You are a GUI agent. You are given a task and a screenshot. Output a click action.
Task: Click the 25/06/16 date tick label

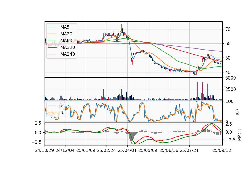pos(169,151)
